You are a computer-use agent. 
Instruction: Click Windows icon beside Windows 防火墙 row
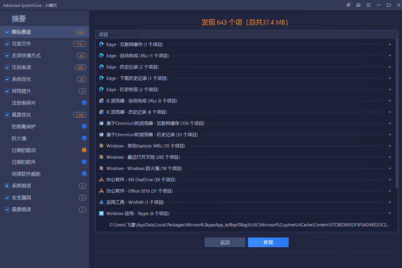(102, 168)
